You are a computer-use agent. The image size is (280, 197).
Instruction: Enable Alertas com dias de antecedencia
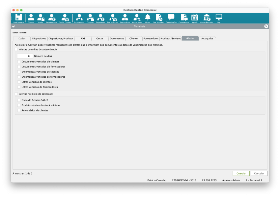point(16,49)
